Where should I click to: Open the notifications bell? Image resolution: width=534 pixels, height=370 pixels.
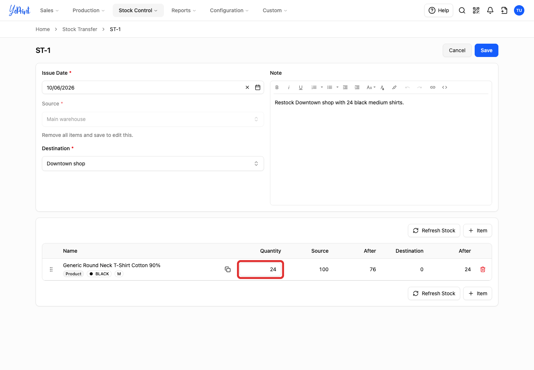click(490, 10)
